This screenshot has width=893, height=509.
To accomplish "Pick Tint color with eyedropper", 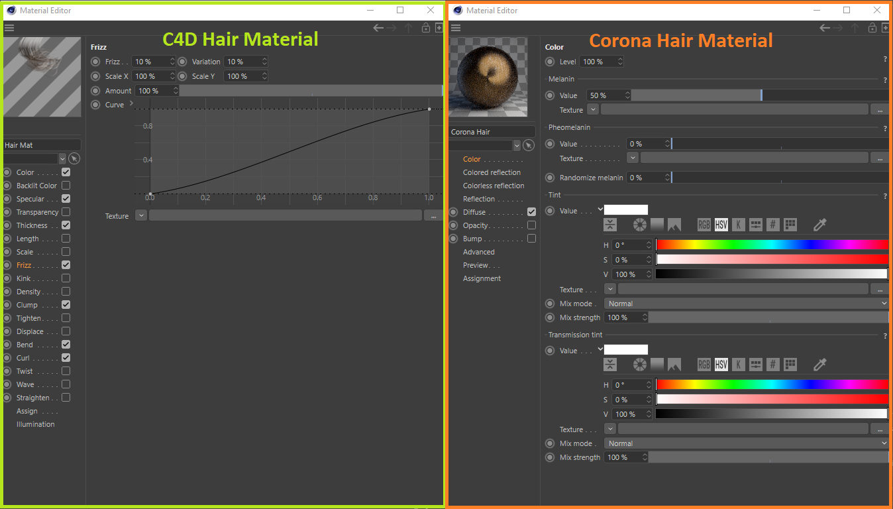I will 820,225.
